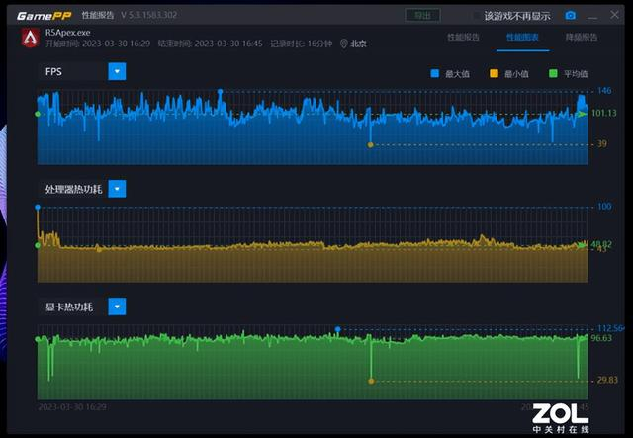
Task: Click the Apex Legends game icon
Action: pos(30,38)
